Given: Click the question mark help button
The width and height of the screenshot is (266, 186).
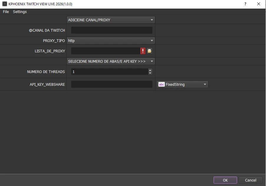Looking at the screenshot, I should [x=245, y=4].
